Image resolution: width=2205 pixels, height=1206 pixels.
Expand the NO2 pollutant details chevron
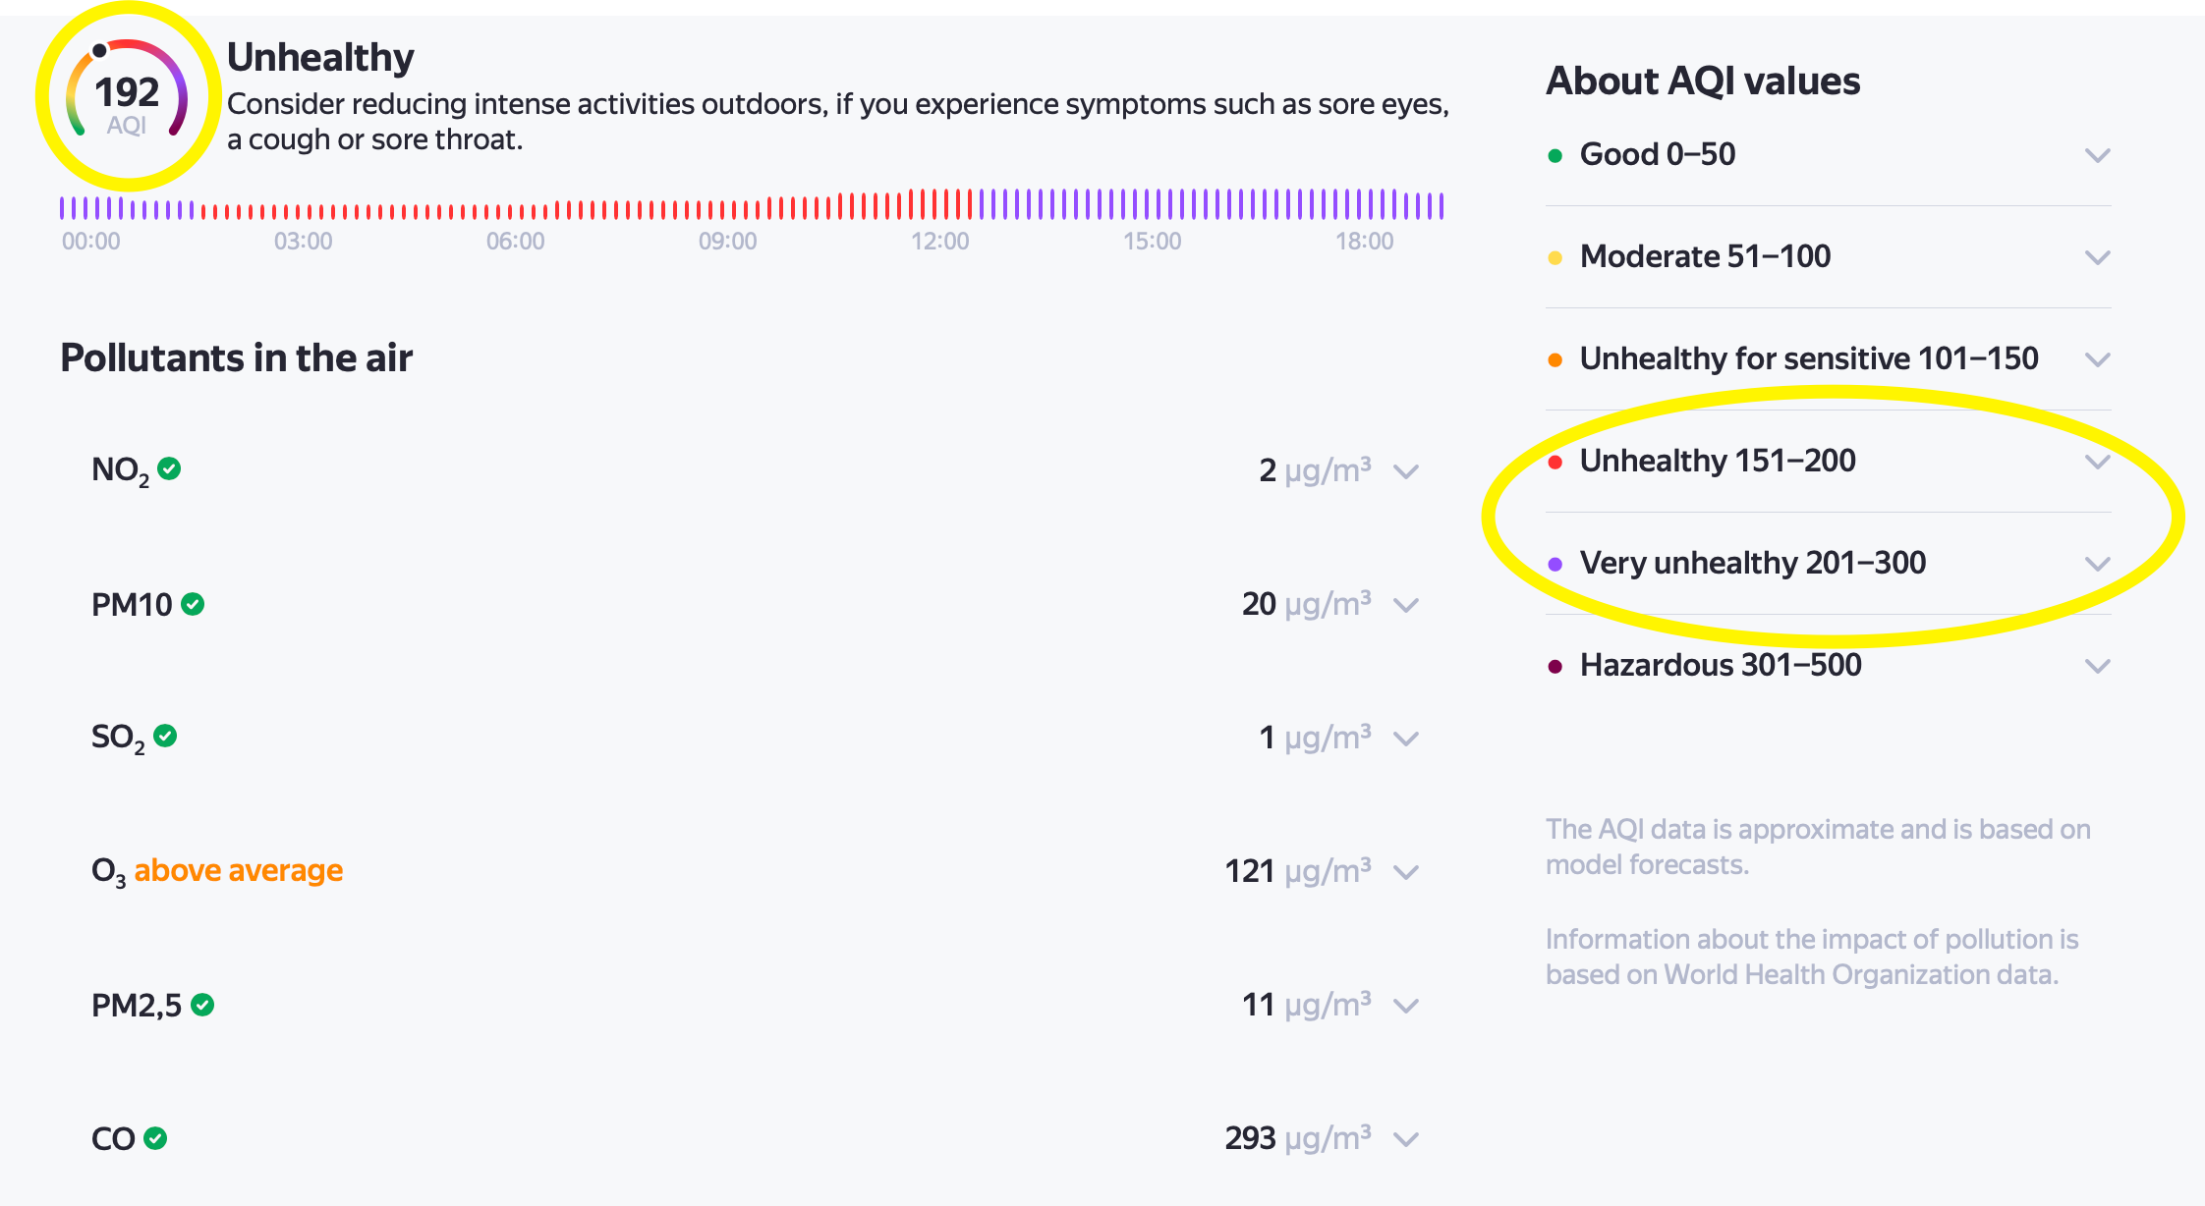(x=1406, y=471)
